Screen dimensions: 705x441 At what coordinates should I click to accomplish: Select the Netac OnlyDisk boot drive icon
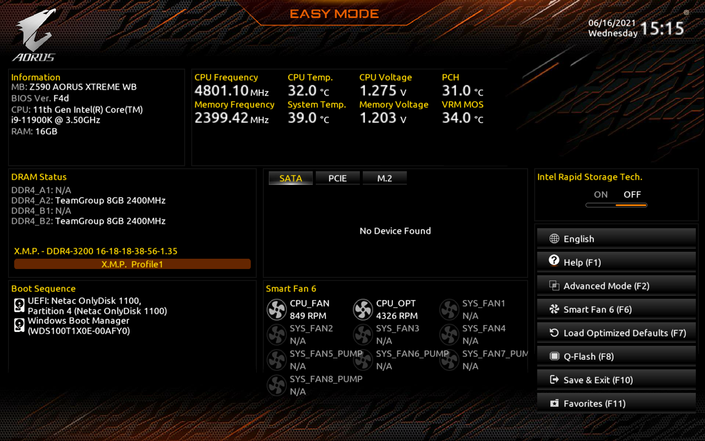[x=19, y=305]
